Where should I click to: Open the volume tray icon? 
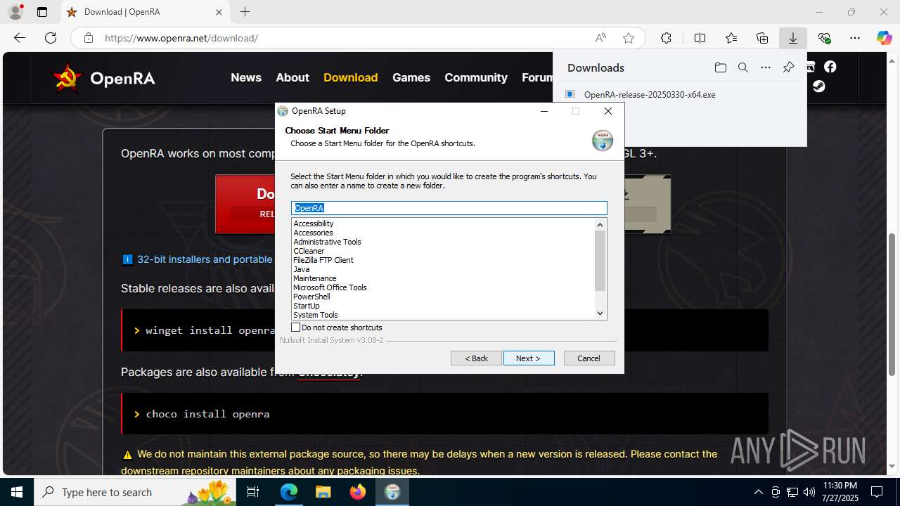809,492
